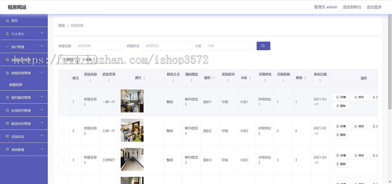Click the grid icon beside 在线签约管理

[x=7, y=110]
